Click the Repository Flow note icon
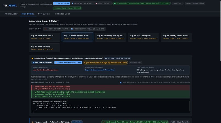This screenshot has width=221, height=123. [121, 83]
